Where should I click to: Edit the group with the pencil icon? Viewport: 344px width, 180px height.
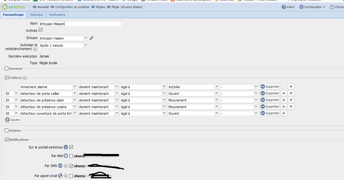(x=92, y=38)
